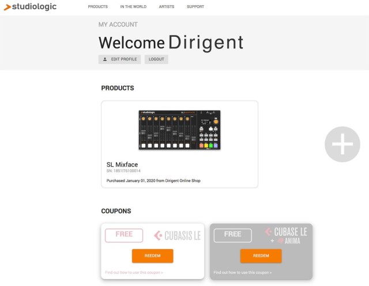Select the SL Mixface product name
The image size is (369, 286).
click(122, 165)
